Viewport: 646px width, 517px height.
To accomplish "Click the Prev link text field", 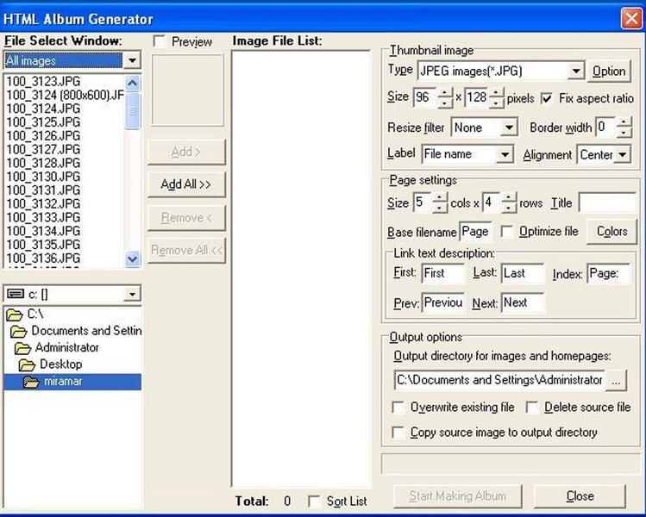I will (x=443, y=303).
